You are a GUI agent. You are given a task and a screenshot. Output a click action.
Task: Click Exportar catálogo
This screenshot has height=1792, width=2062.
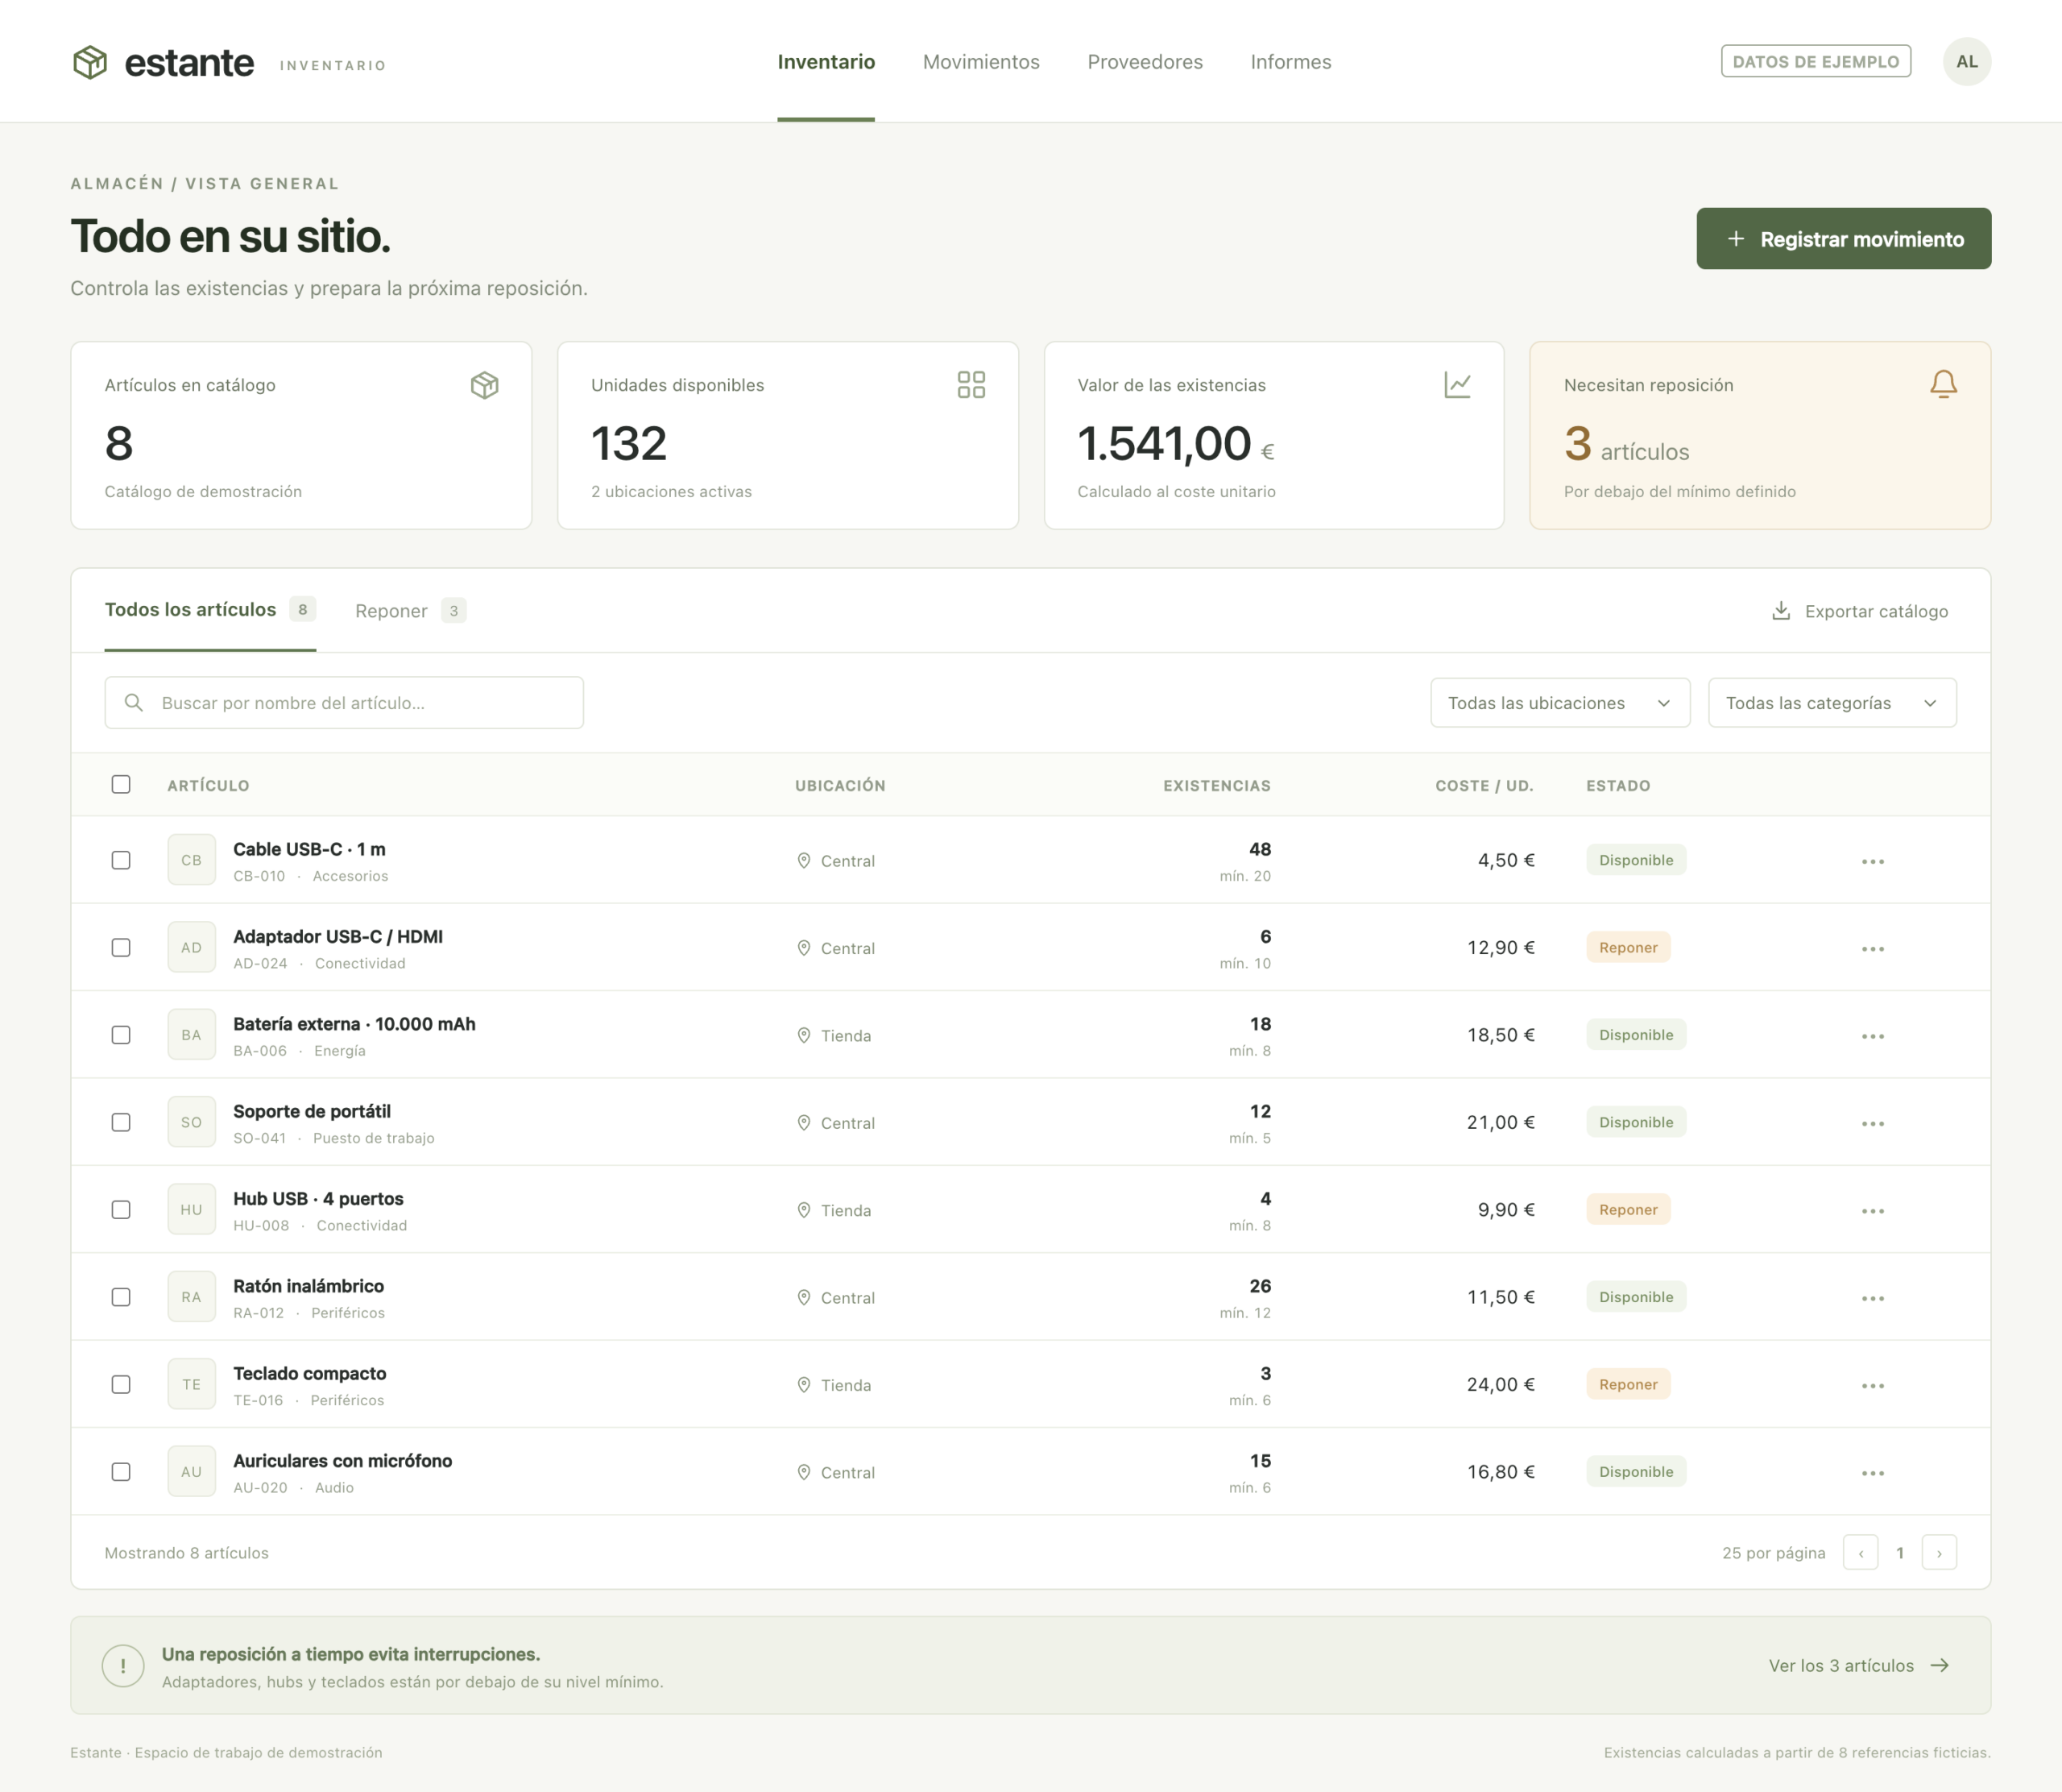(1860, 611)
